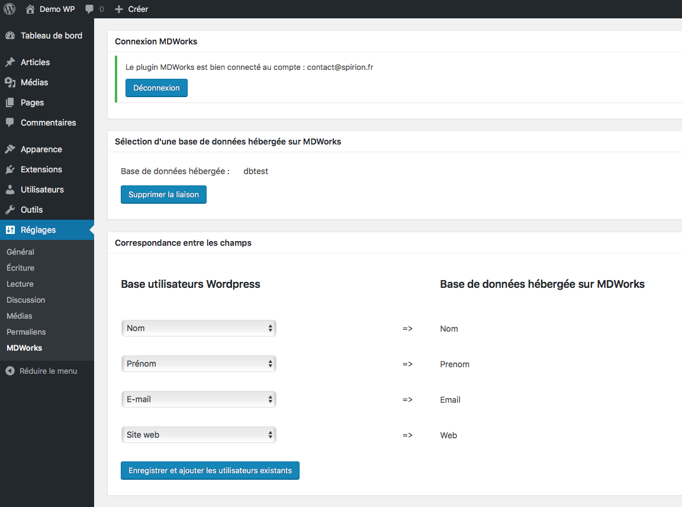Open Permaliens settings submenu
The image size is (682, 507).
pos(26,332)
